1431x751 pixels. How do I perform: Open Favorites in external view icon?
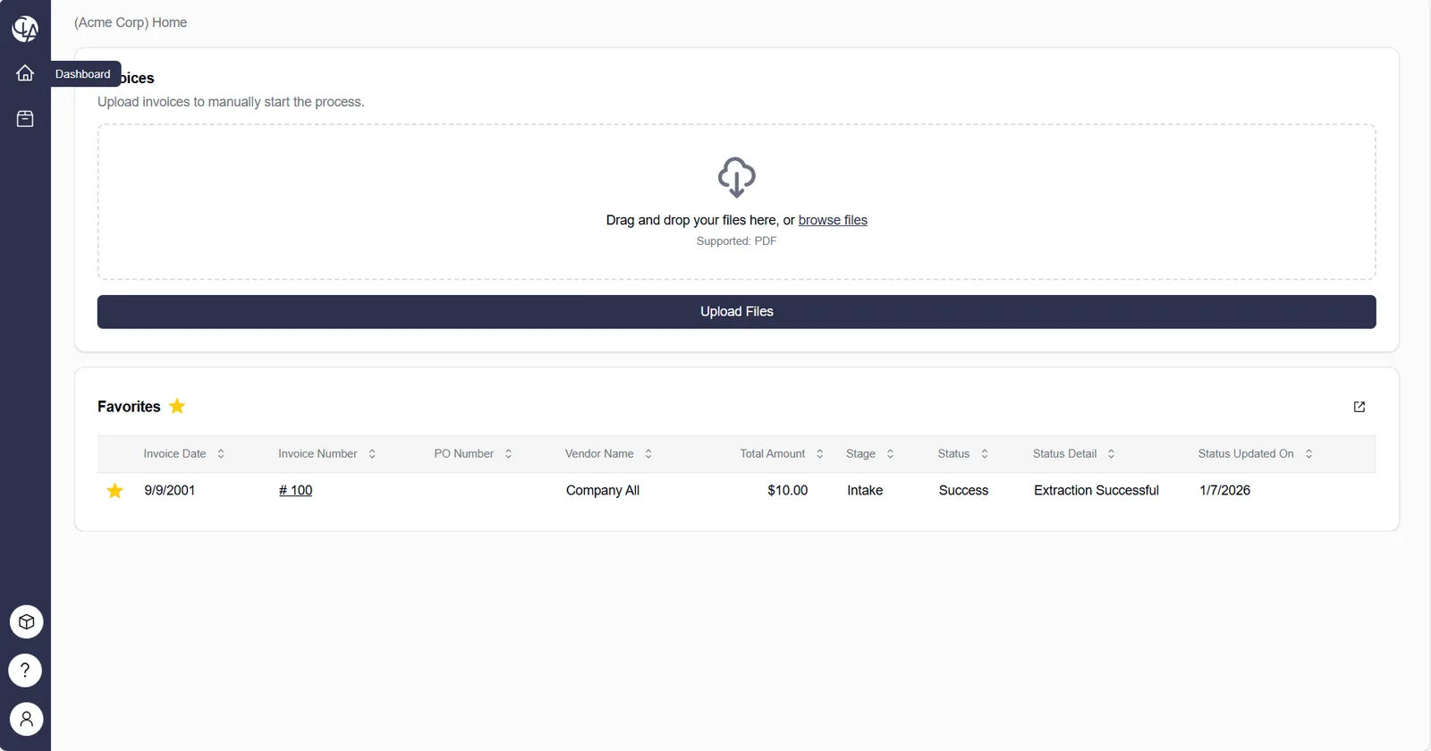(1359, 407)
